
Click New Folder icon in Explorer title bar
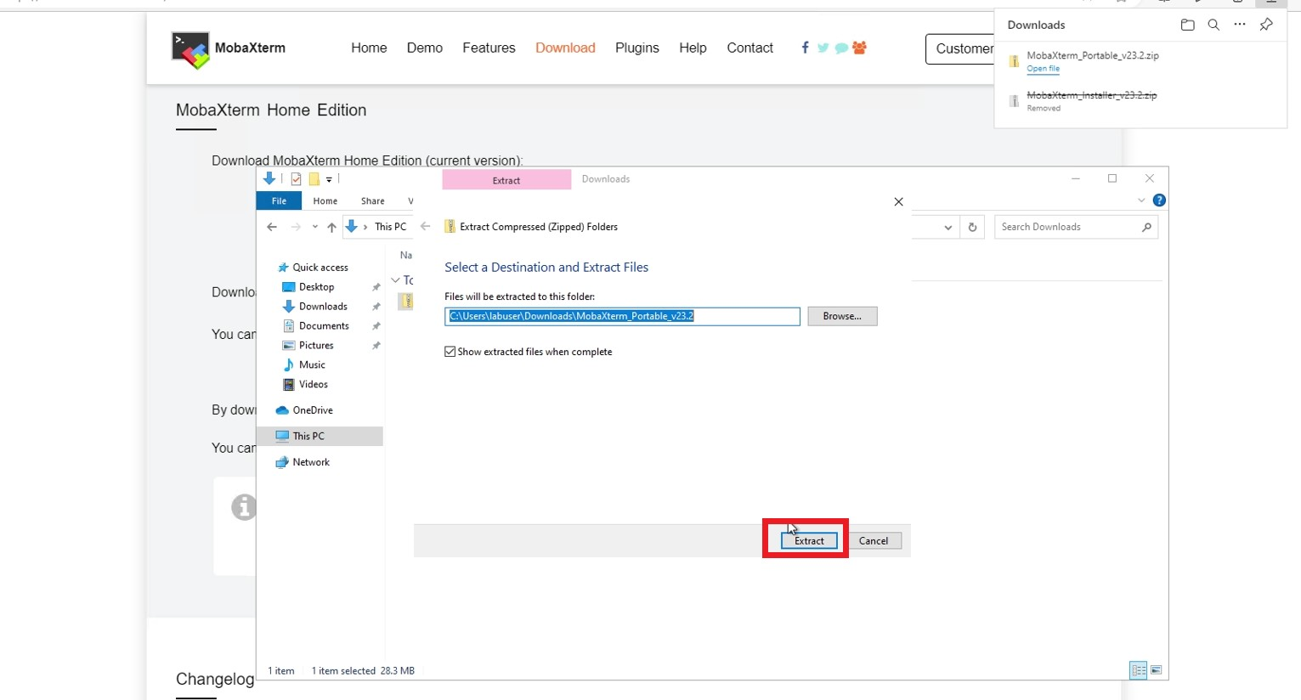coord(314,179)
